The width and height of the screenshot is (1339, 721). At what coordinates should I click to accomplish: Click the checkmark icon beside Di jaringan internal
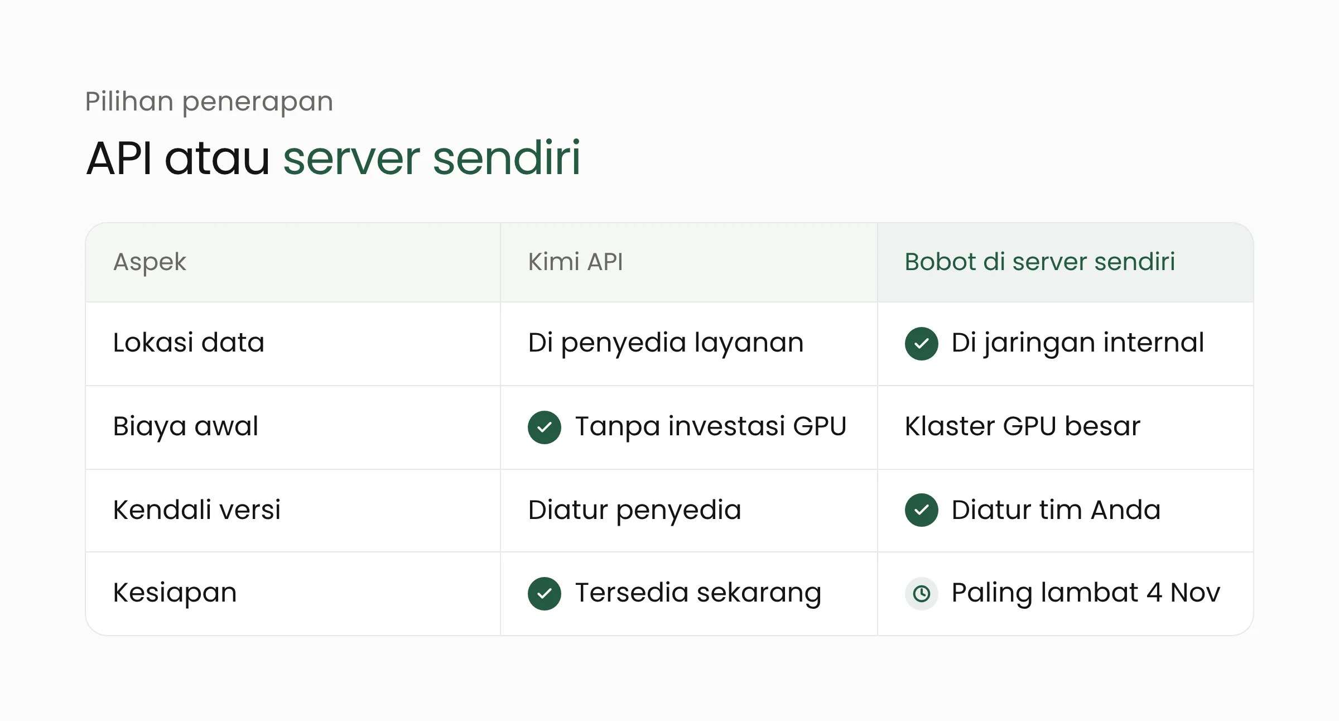pyautogui.click(x=921, y=343)
